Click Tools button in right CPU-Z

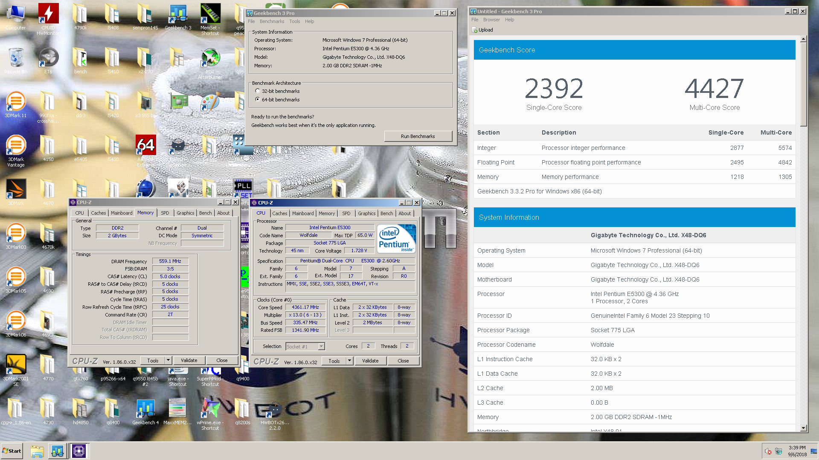coord(334,361)
